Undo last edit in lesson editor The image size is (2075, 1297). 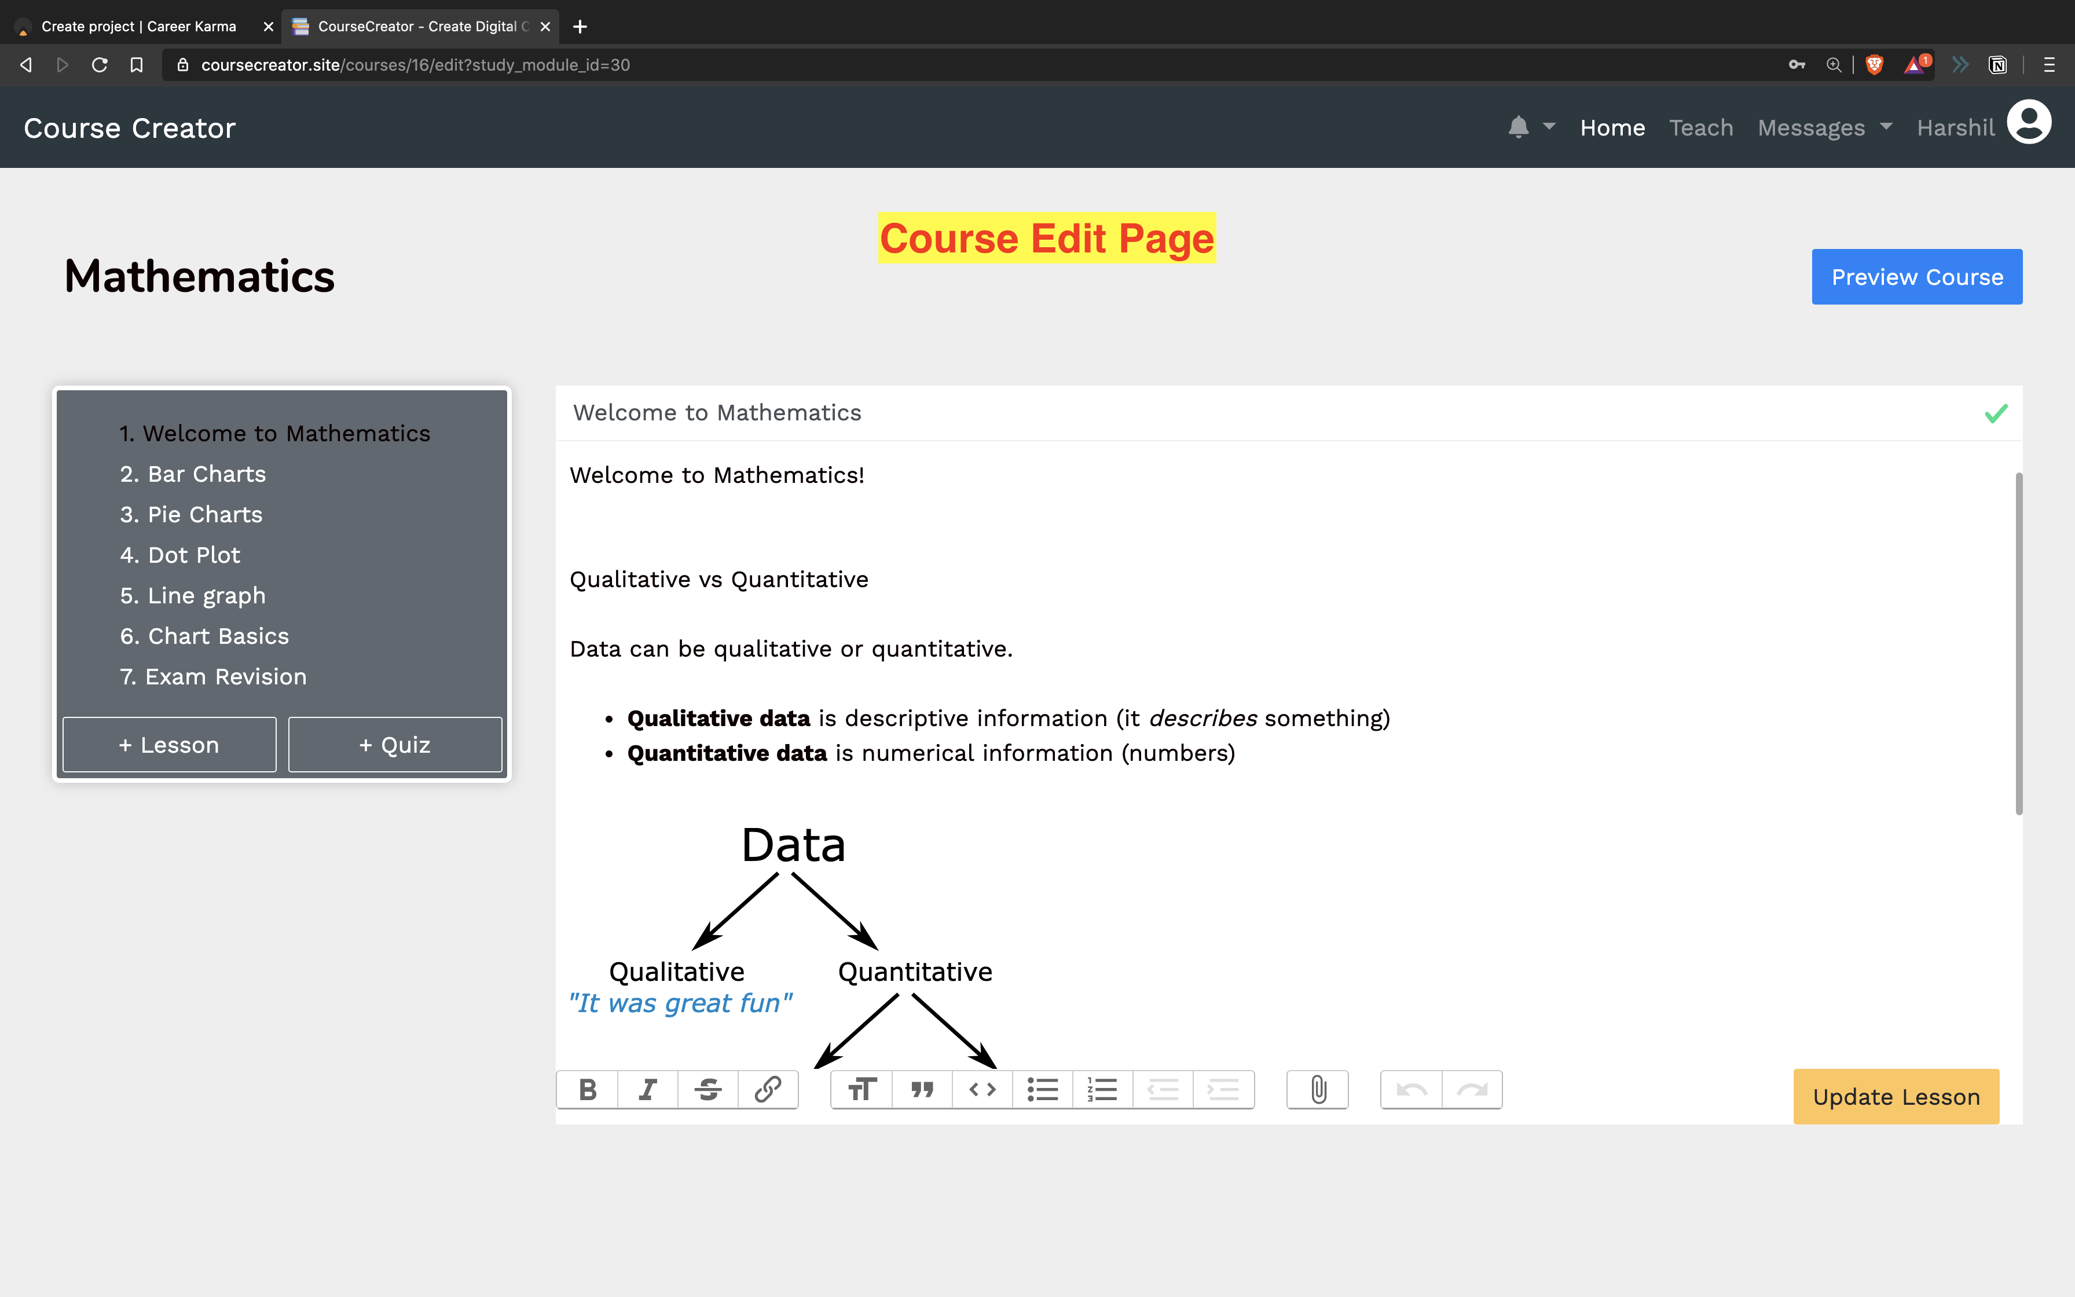coord(1412,1089)
